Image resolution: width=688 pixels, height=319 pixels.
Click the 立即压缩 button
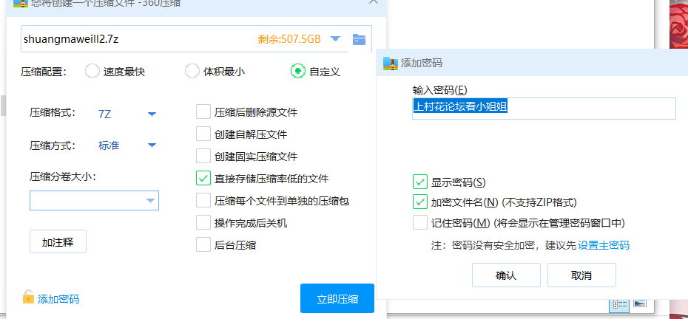coord(337,299)
